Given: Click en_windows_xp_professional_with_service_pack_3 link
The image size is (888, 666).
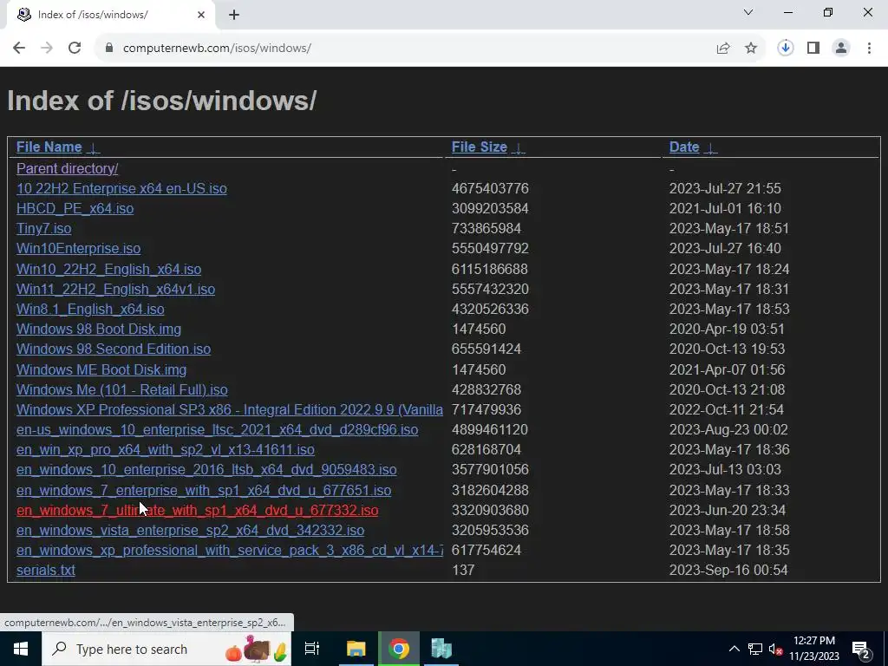Looking at the screenshot, I should click(229, 550).
